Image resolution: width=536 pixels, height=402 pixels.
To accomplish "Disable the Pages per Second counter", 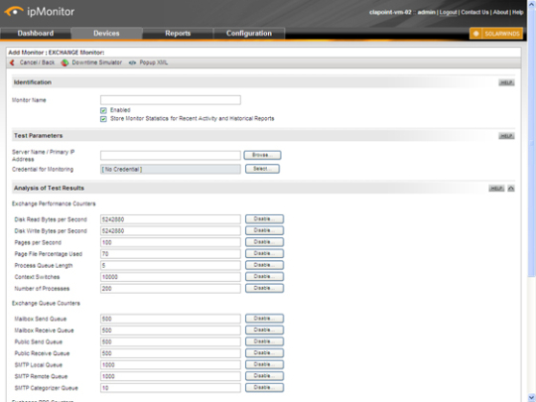I will click(264, 242).
